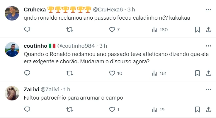The width and height of the screenshot is (216, 118).
Task: Bookmark Cruhexa's tweet
Action: click(198, 30)
